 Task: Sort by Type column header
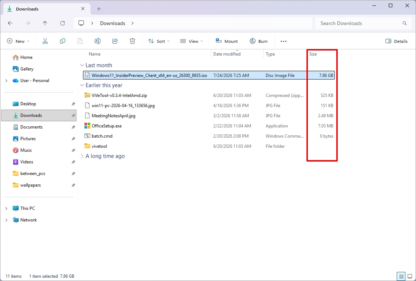coord(270,54)
